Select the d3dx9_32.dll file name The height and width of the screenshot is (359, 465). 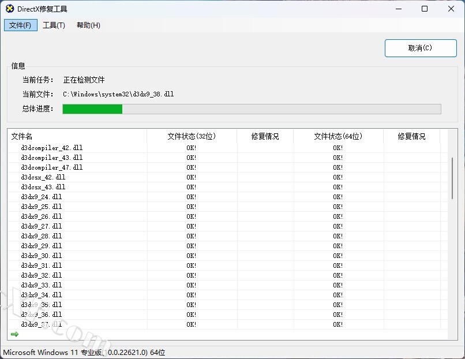coord(42,275)
